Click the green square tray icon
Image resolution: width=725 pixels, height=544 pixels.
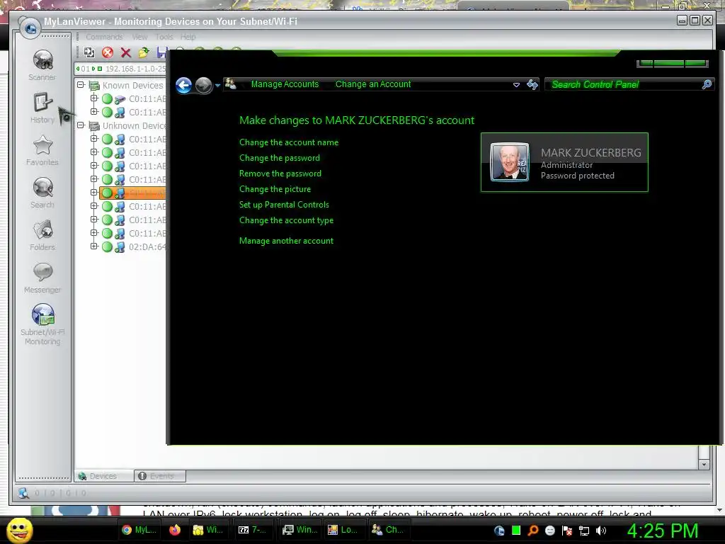pyautogui.click(x=516, y=530)
